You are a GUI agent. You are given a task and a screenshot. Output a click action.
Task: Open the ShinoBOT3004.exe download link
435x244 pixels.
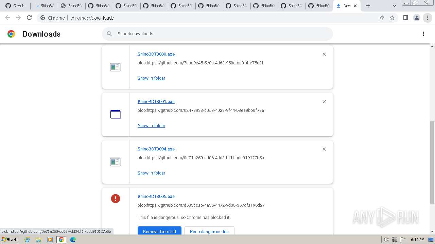(156, 149)
